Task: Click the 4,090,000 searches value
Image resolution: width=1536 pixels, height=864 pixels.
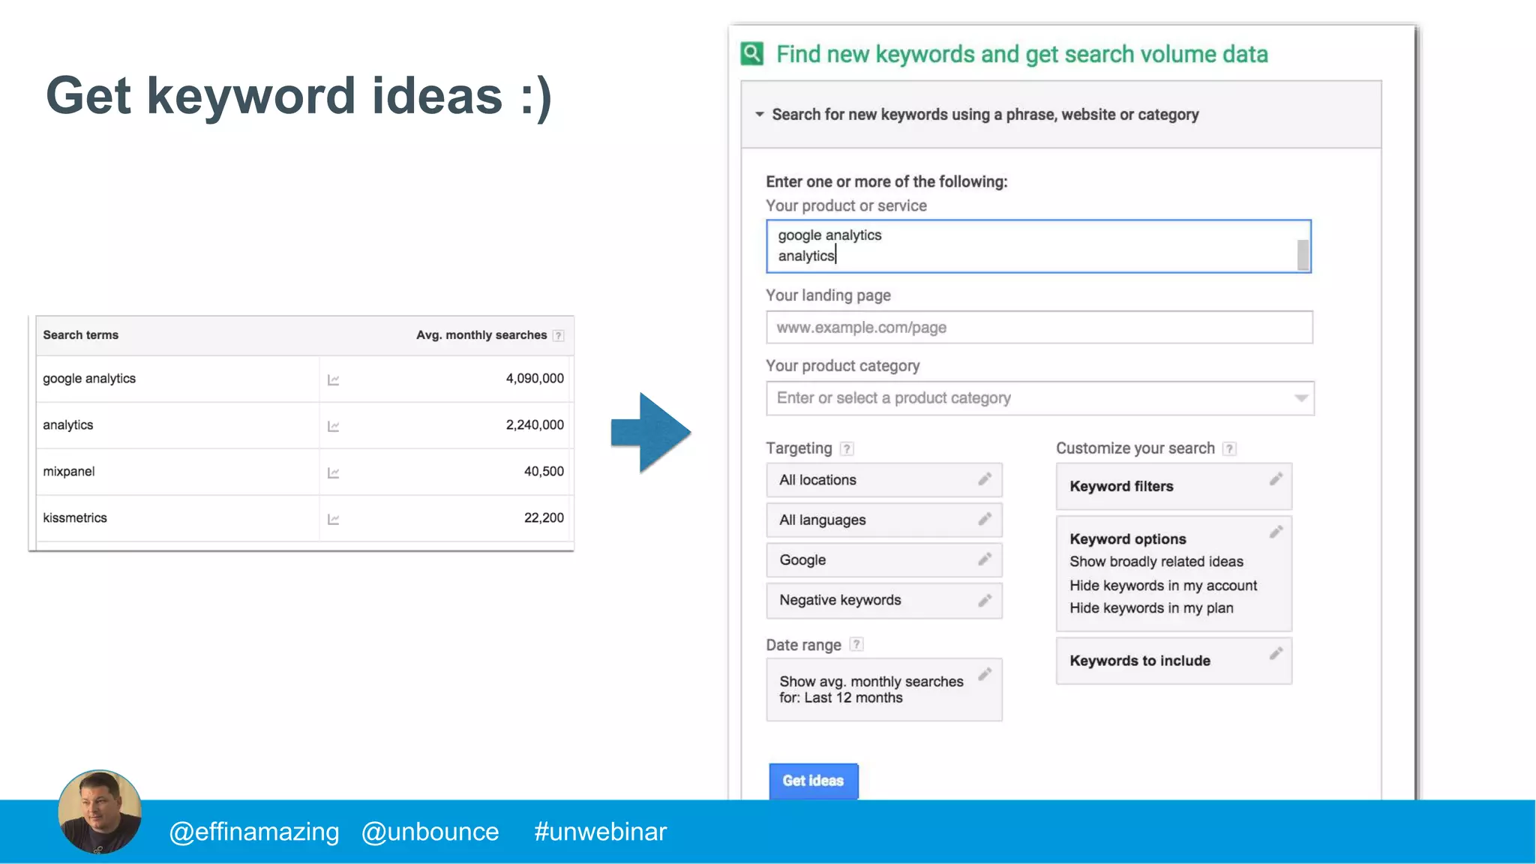Action: [535, 379]
